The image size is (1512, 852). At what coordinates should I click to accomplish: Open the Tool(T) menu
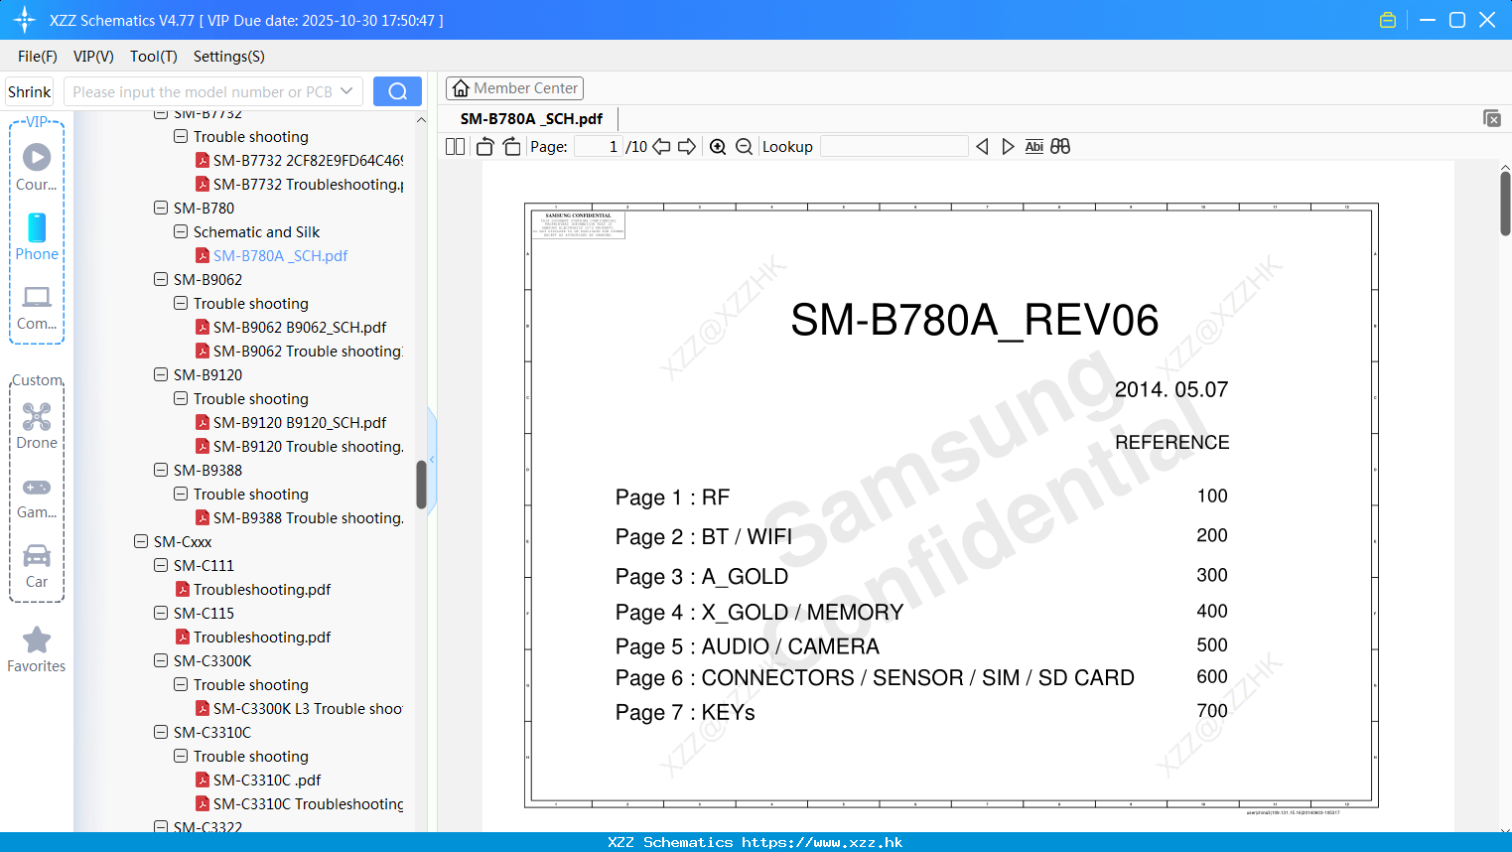[x=154, y=57]
